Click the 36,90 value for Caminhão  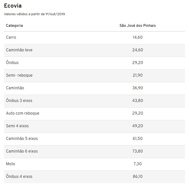[x=138, y=88]
